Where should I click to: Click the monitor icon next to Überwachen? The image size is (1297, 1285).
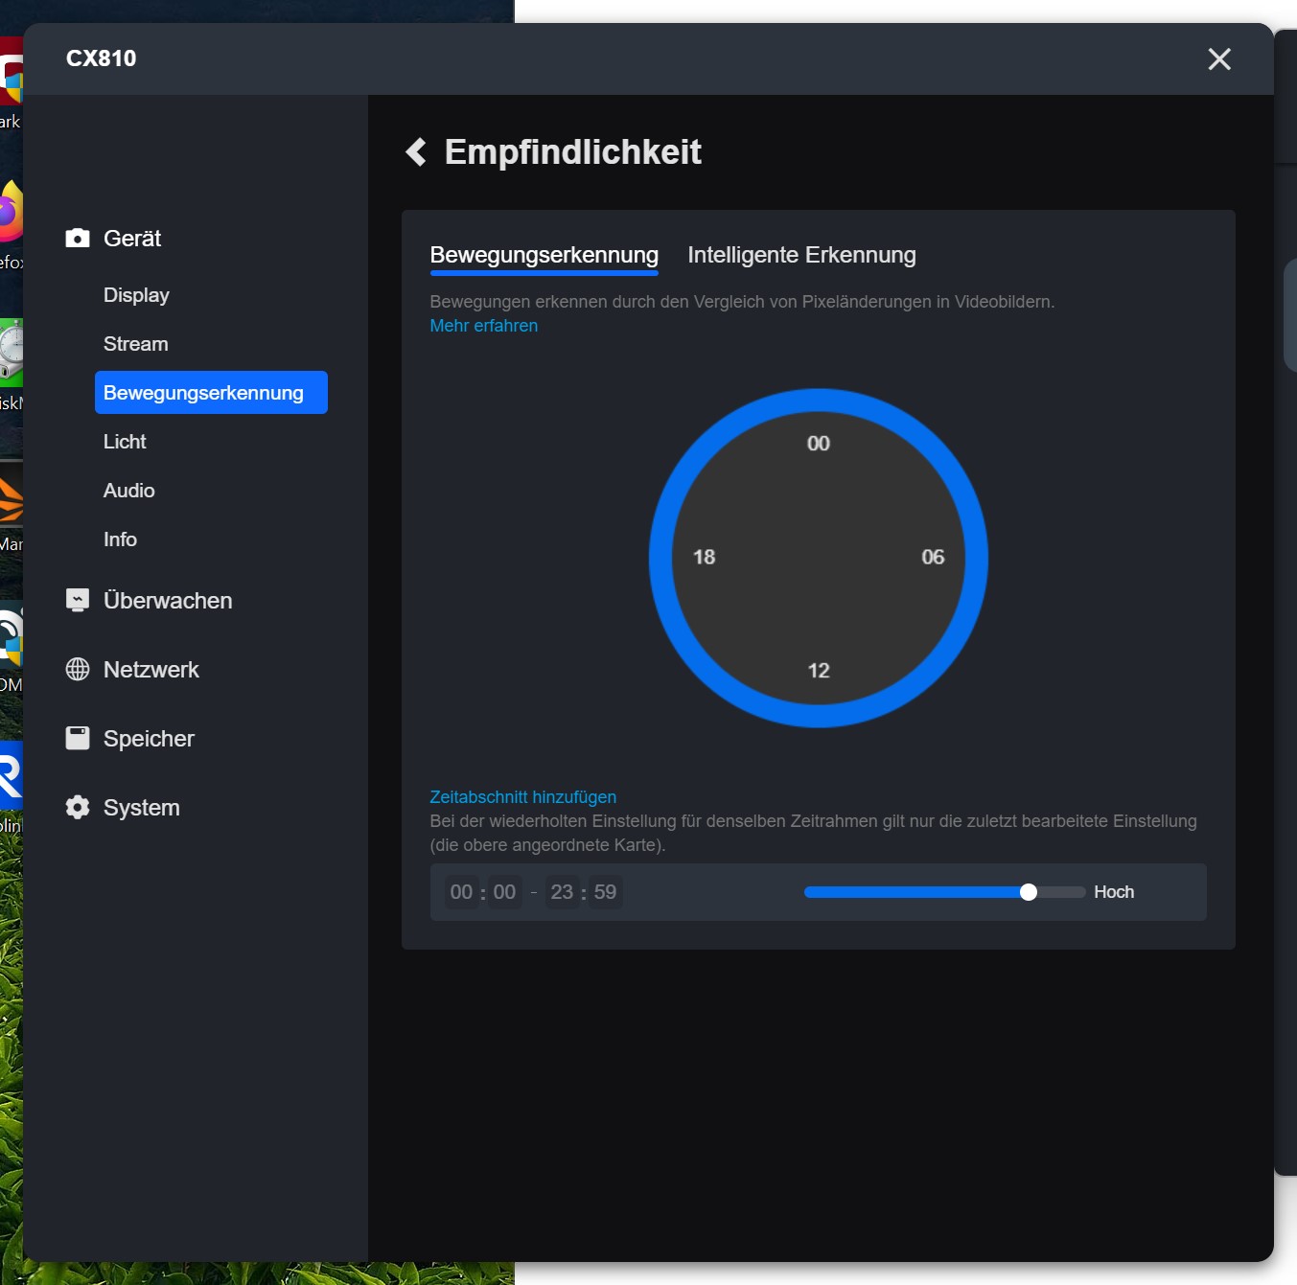pyautogui.click(x=78, y=600)
